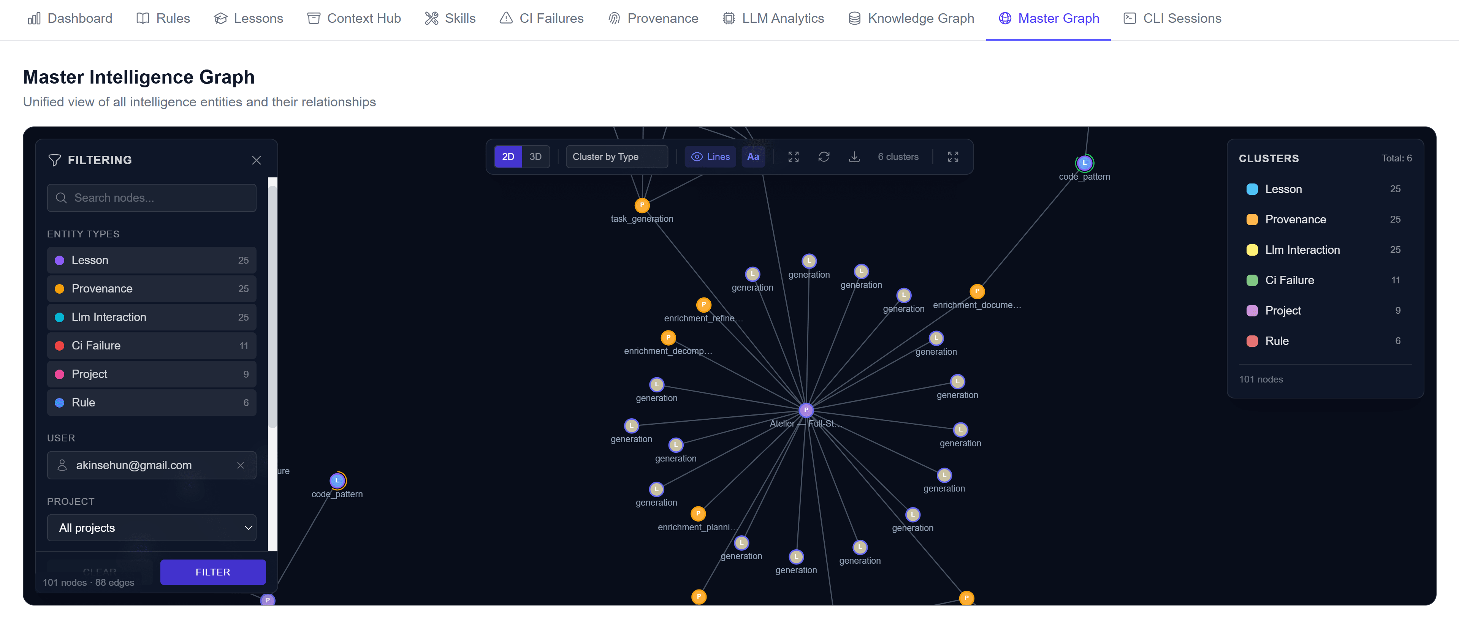Open the Cluster by Type dropdown

[617, 157]
